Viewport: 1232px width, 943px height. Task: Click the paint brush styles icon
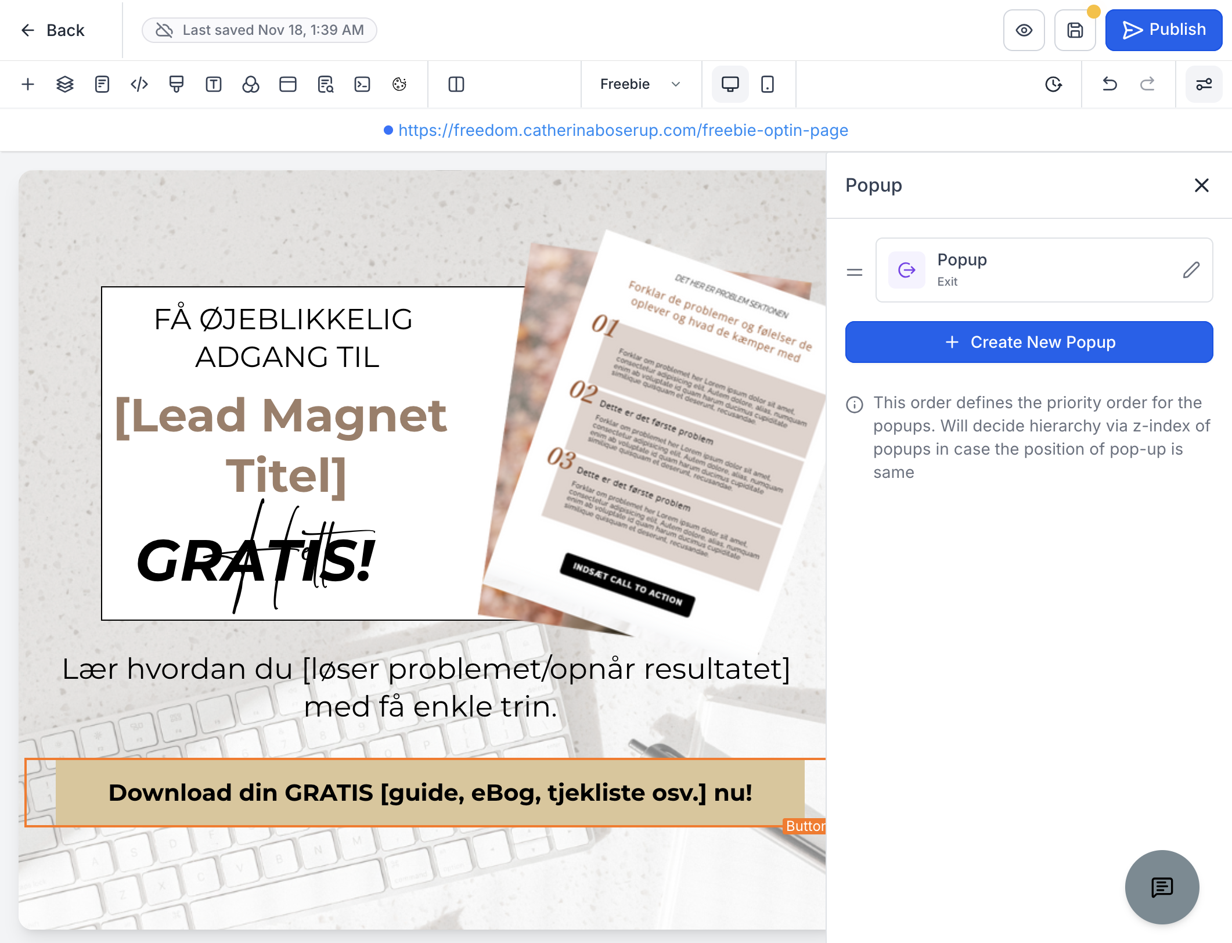[x=176, y=84]
